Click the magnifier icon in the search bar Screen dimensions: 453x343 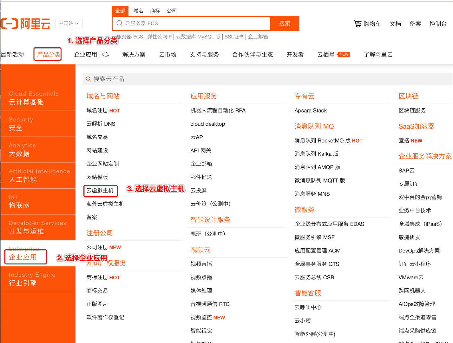coord(119,23)
